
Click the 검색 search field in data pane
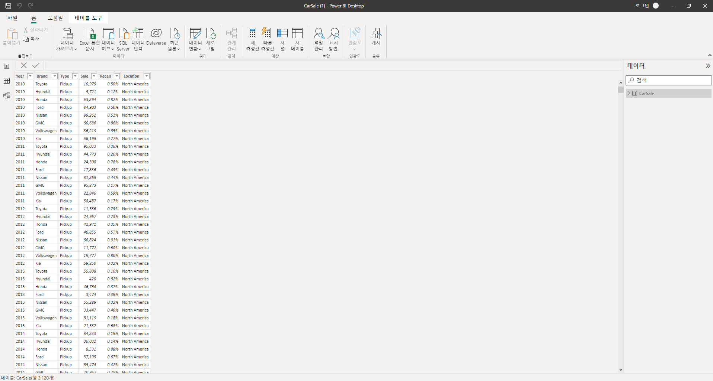(x=669, y=80)
